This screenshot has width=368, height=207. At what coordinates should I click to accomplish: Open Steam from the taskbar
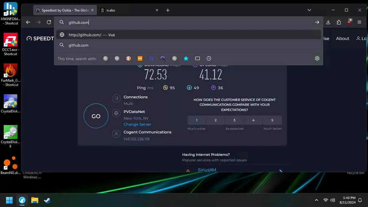(47, 200)
